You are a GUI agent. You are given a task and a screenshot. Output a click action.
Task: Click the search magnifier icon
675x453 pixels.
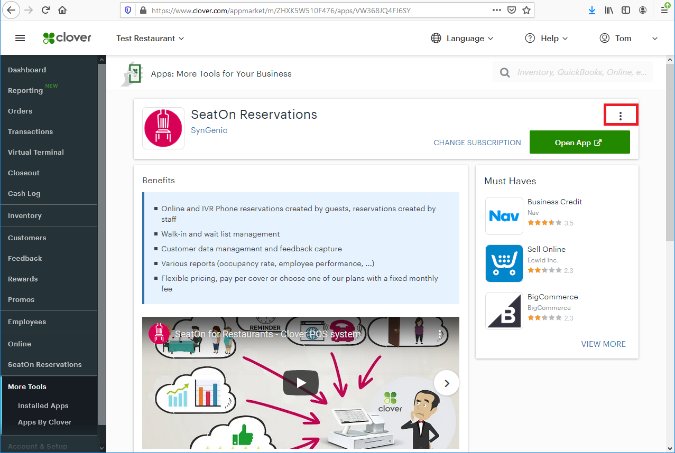(x=505, y=73)
